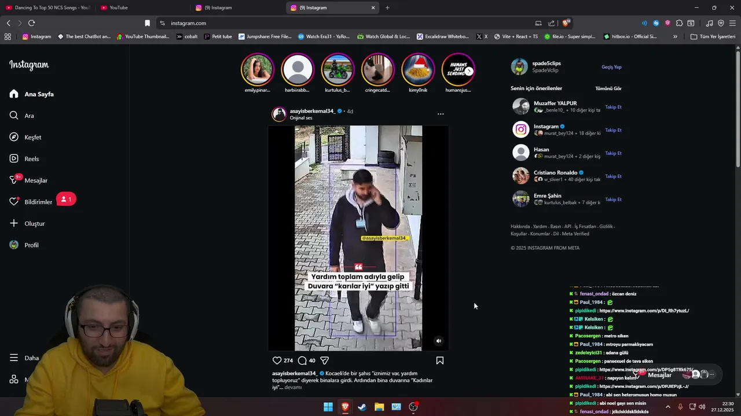Open Brave Shields icon
Image resolution: width=741 pixels, height=416 pixels.
pyautogui.click(x=566, y=23)
